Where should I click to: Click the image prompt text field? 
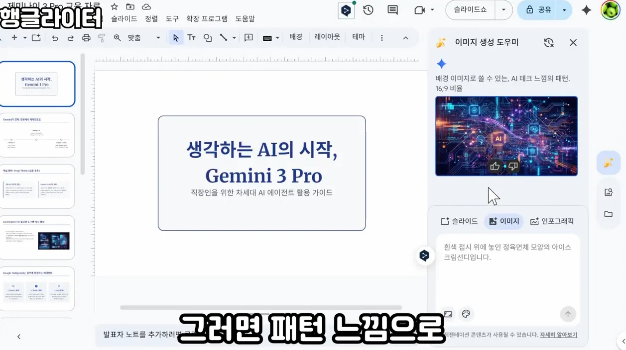pos(507,271)
